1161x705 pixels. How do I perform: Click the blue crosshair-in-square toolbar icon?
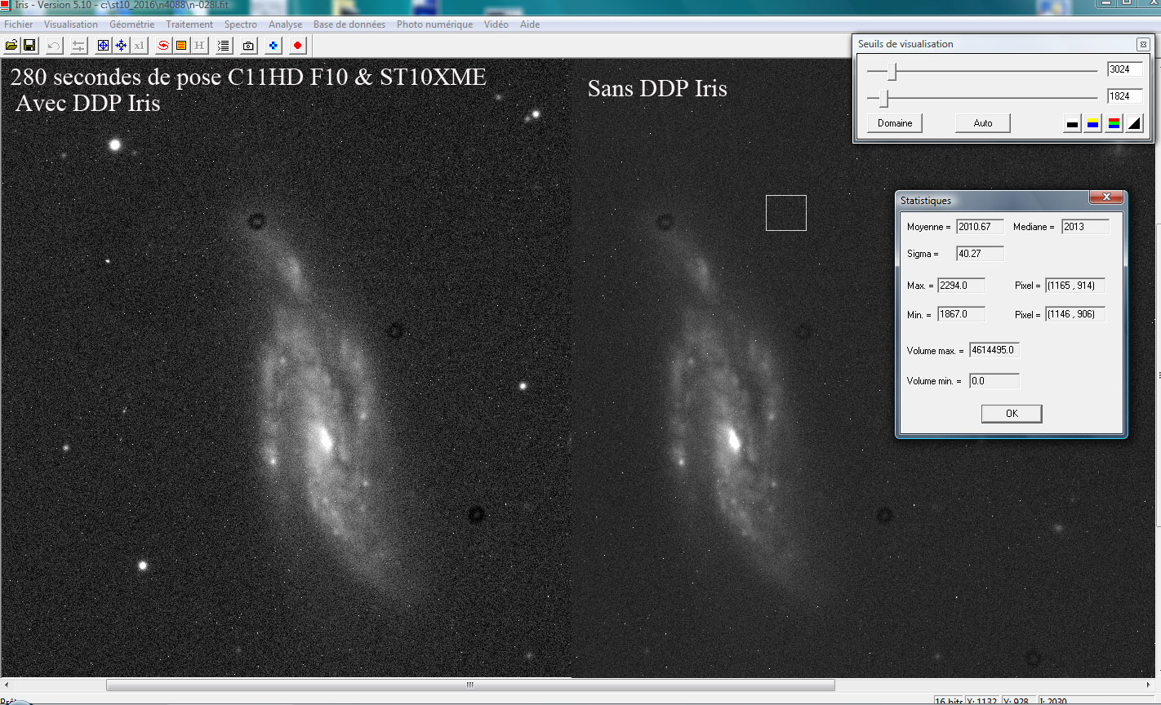pos(103,46)
